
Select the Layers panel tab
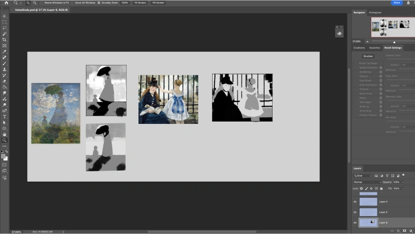(357, 168)
